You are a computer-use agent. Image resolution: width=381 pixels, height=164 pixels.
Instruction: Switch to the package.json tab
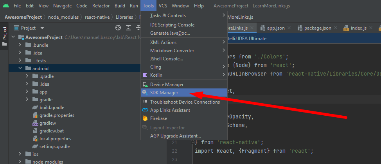317,28
